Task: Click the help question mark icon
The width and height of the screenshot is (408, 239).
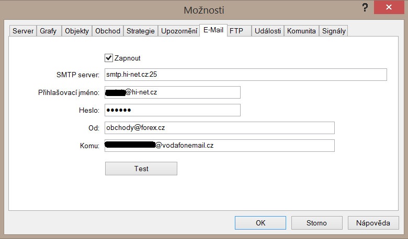Action: [365, 8]
